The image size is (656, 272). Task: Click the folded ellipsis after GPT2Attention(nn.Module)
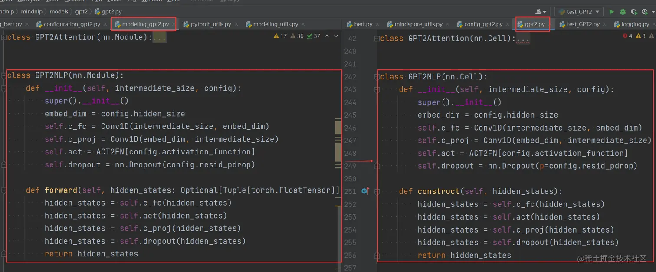pyautogui.click(x=159, y=37)
